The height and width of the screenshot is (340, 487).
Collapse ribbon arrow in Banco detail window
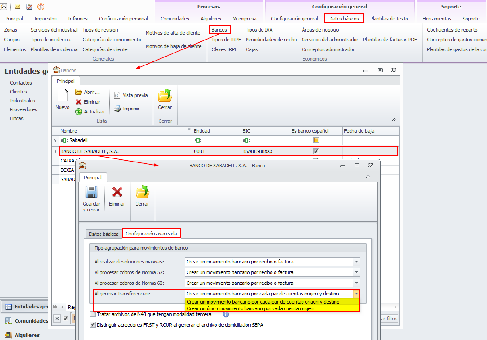[368, 177]
